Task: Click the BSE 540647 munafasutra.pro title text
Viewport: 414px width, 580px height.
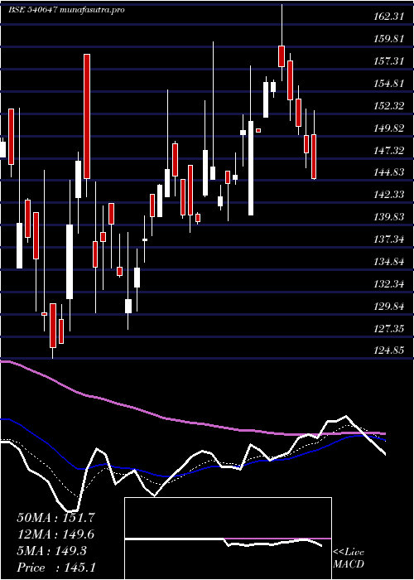Action: point(66,10)
